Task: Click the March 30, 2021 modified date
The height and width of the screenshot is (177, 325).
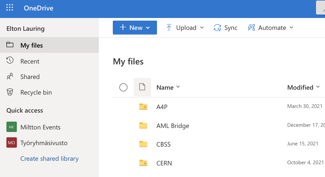Action: [x=305, y=106]
